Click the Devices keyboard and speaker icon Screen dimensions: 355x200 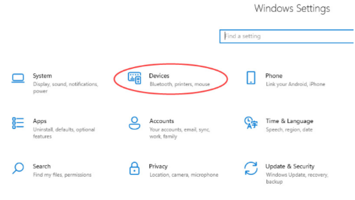(x=135, y=78)
